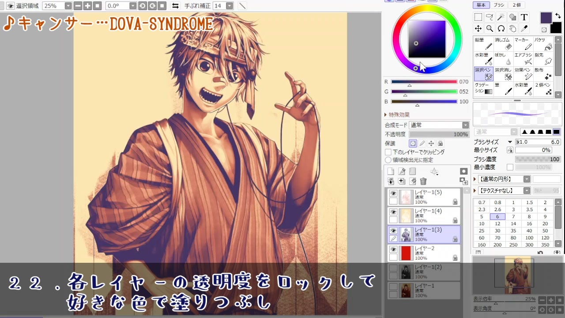Image resolution: width=565 pixels, height=318 pixels.
Task: Select the transparent color swatch icon
Action: click(x=544, y=30)
